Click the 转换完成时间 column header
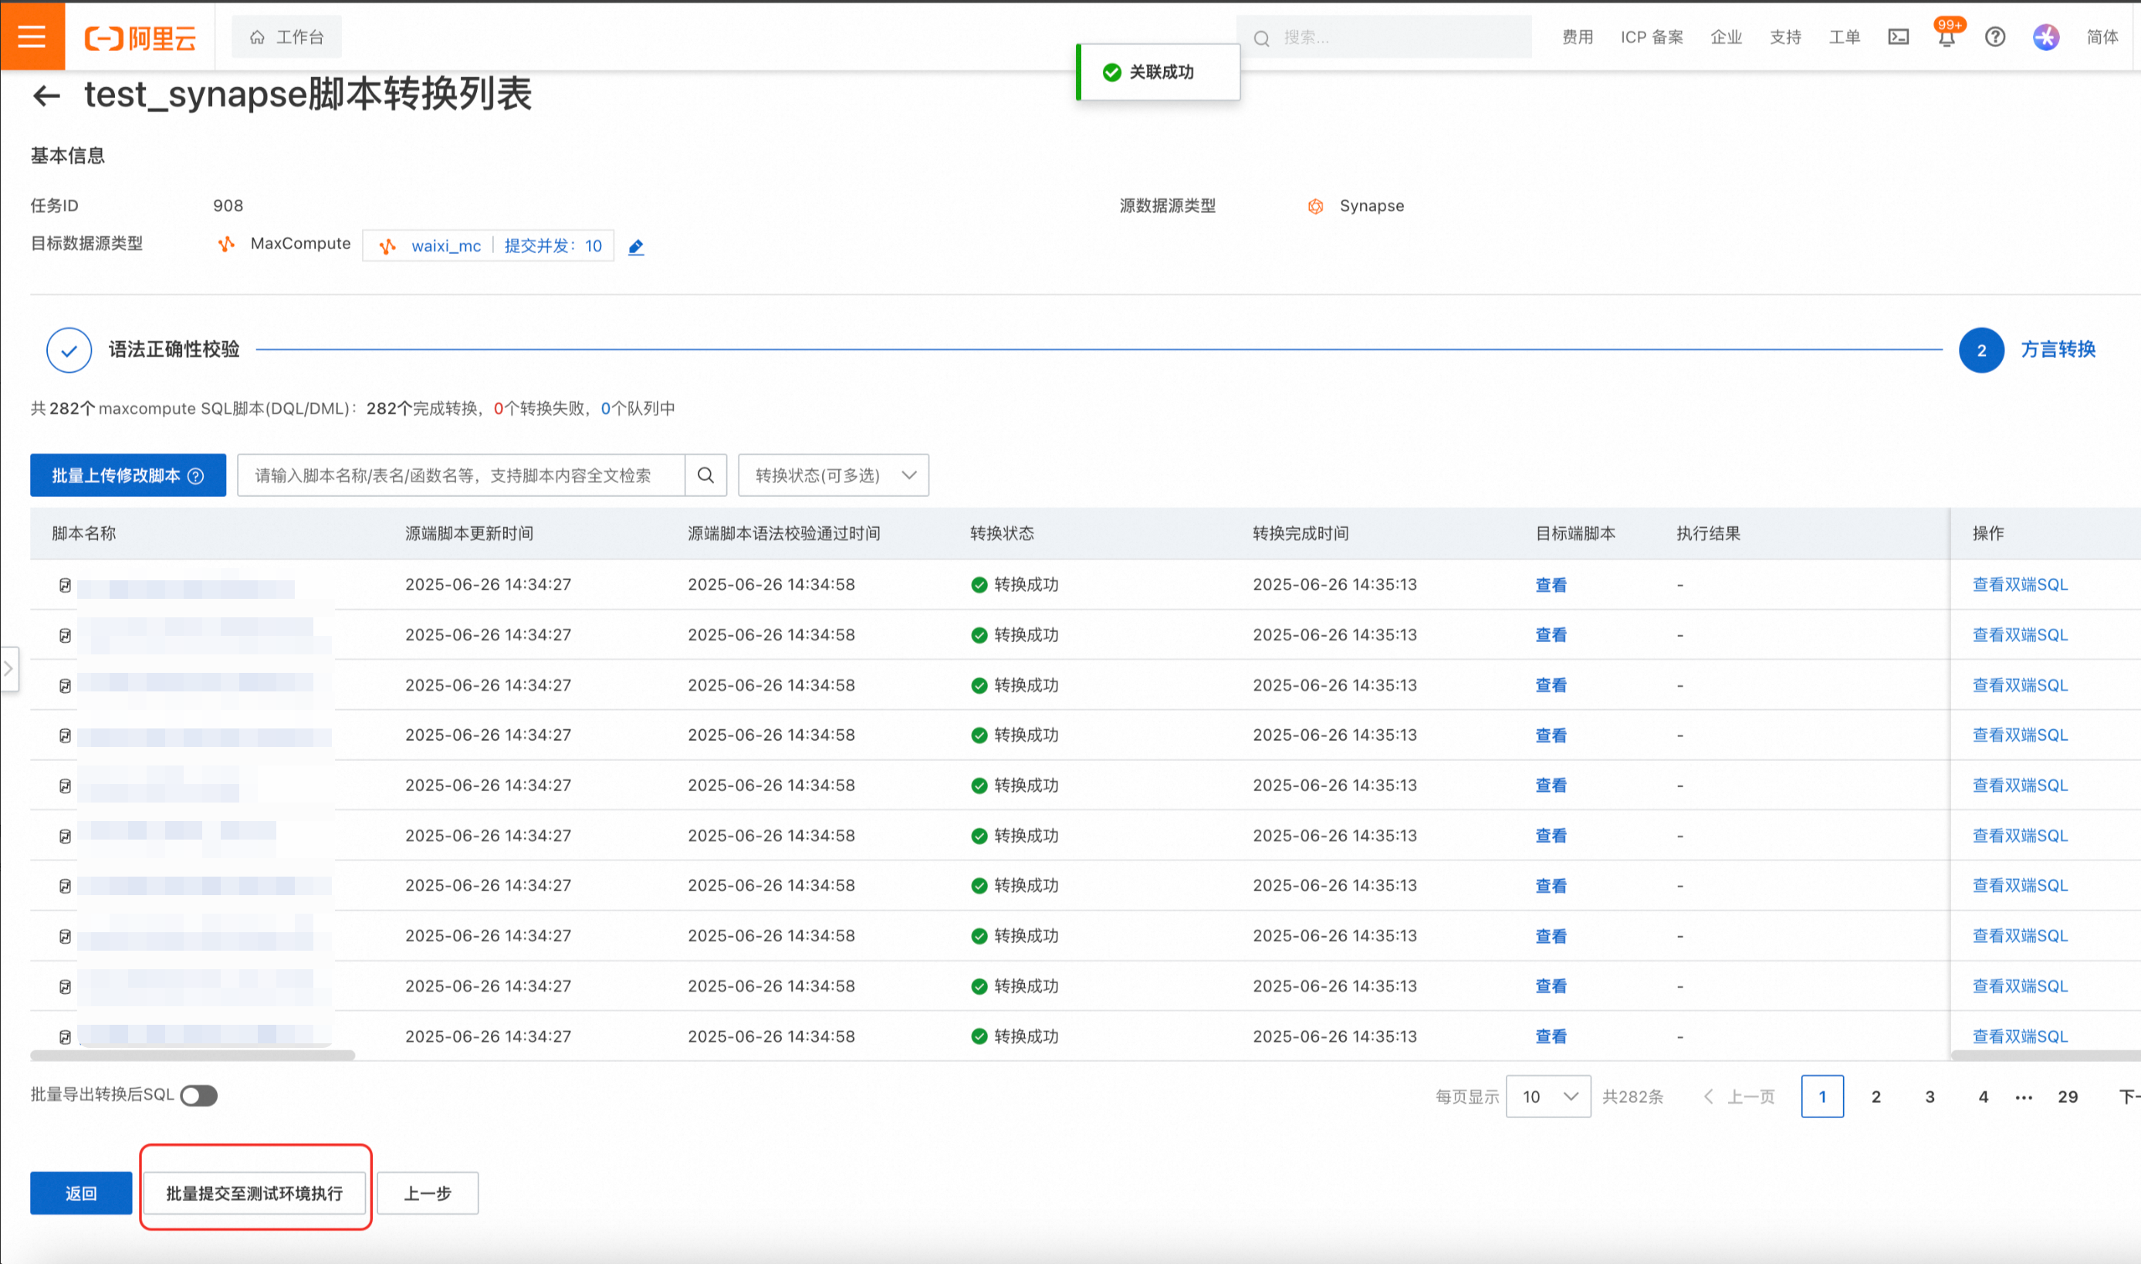Viewport: 2141px width, 1264px height. tap(1300, 533)
